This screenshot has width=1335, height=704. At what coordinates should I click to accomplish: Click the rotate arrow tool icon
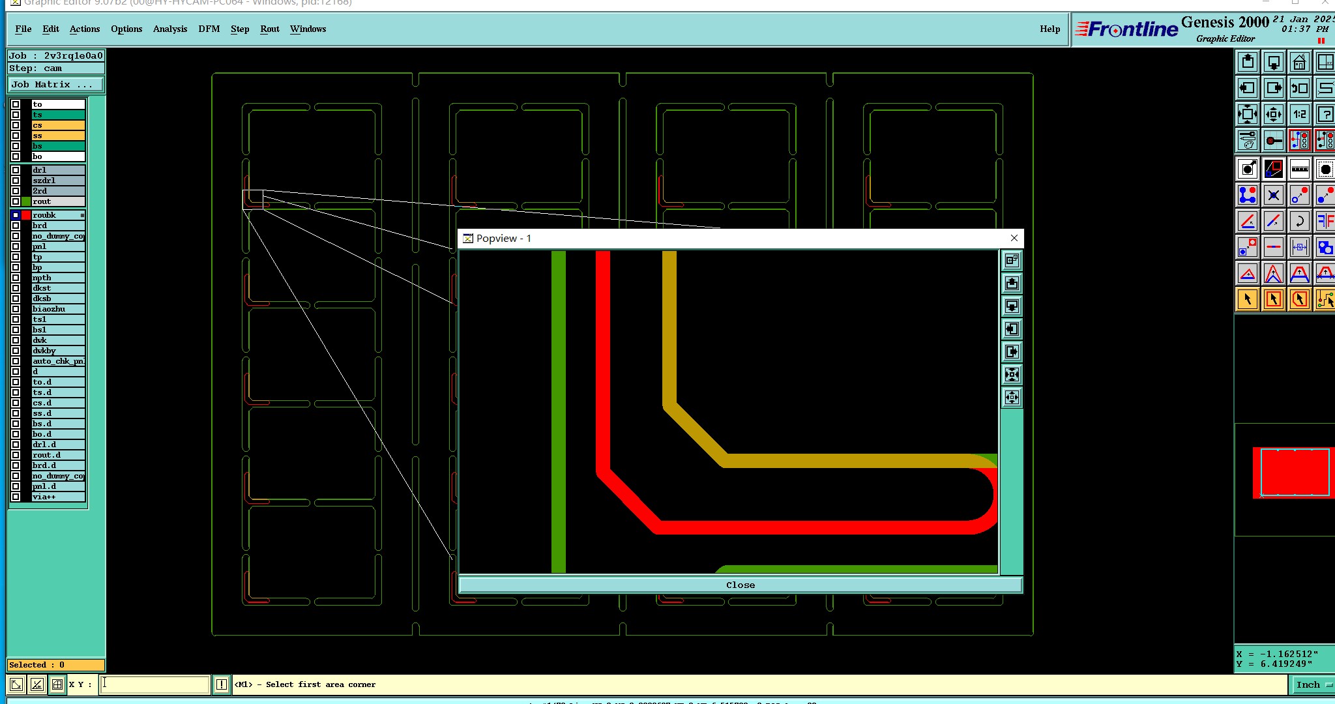[x=1299, y=221]
